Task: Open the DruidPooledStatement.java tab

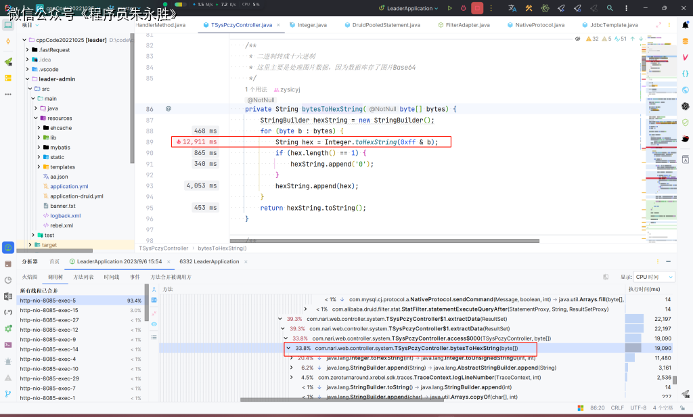Action: [x=383, y=25]
